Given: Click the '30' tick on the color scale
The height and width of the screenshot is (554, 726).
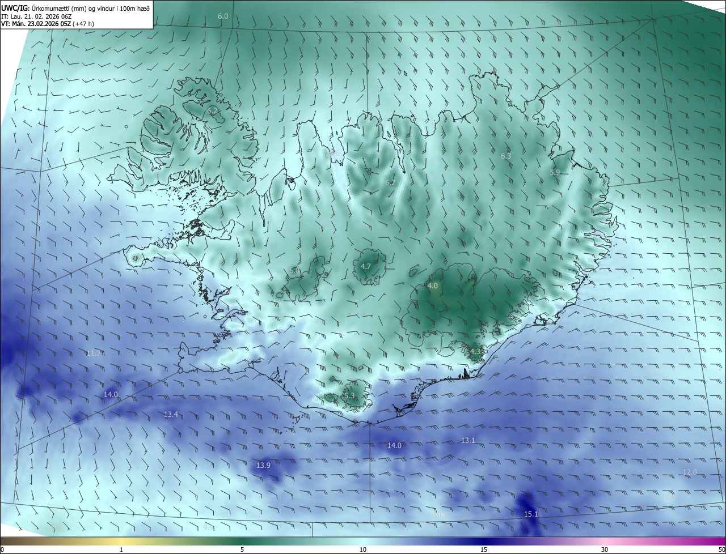Looking at the screenshot, I should (x=605, y=549).
